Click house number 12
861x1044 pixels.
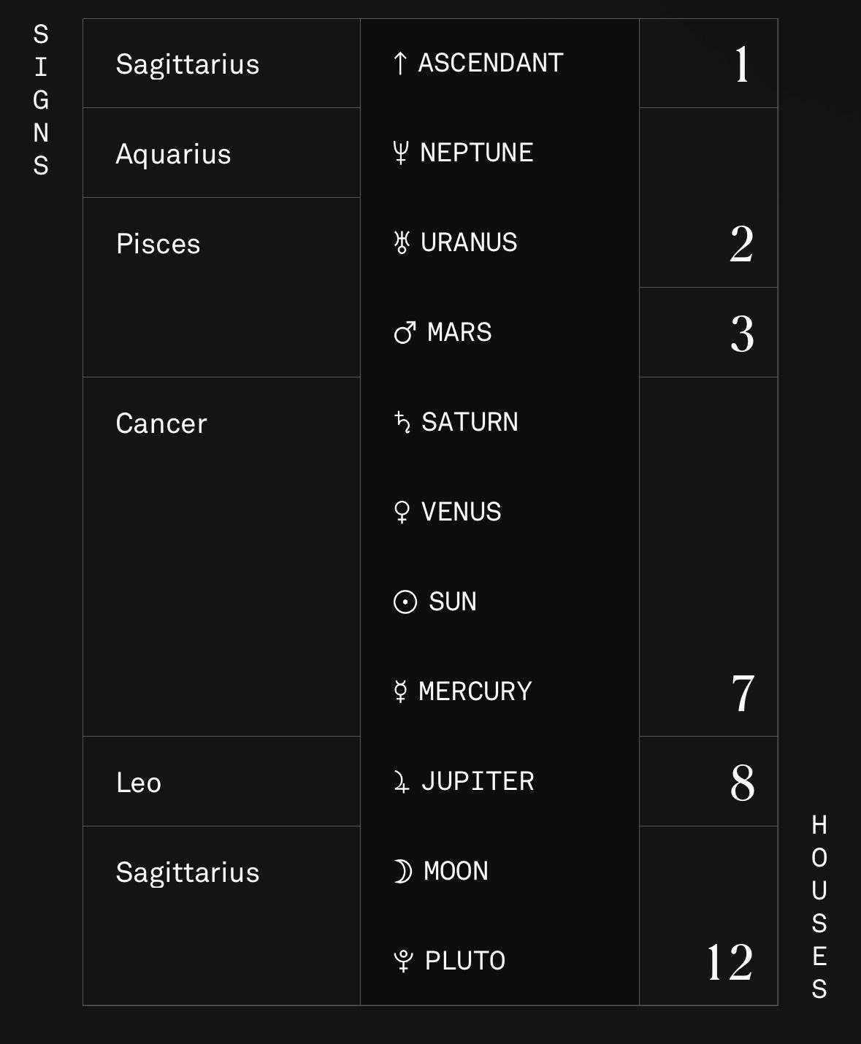click(730, 962)
